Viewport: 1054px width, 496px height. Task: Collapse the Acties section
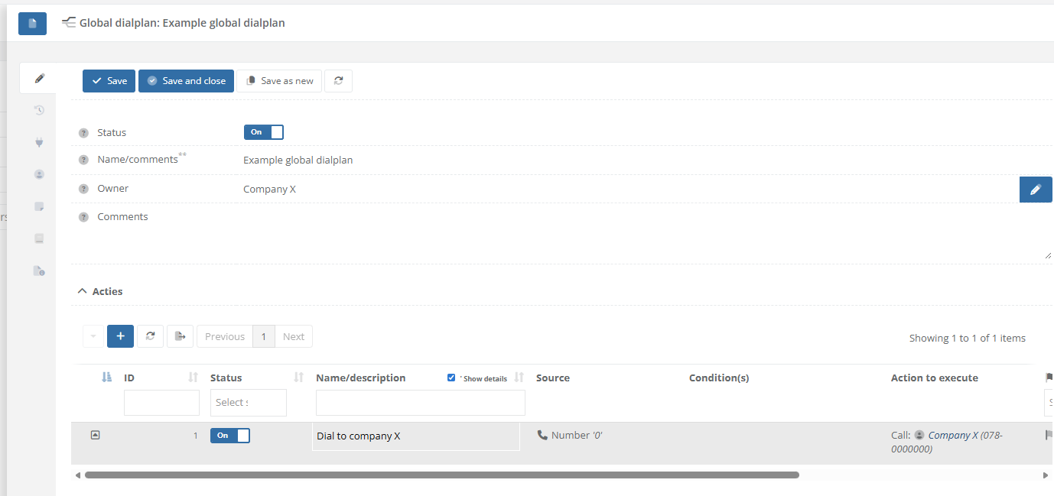[x=83, y=291]
